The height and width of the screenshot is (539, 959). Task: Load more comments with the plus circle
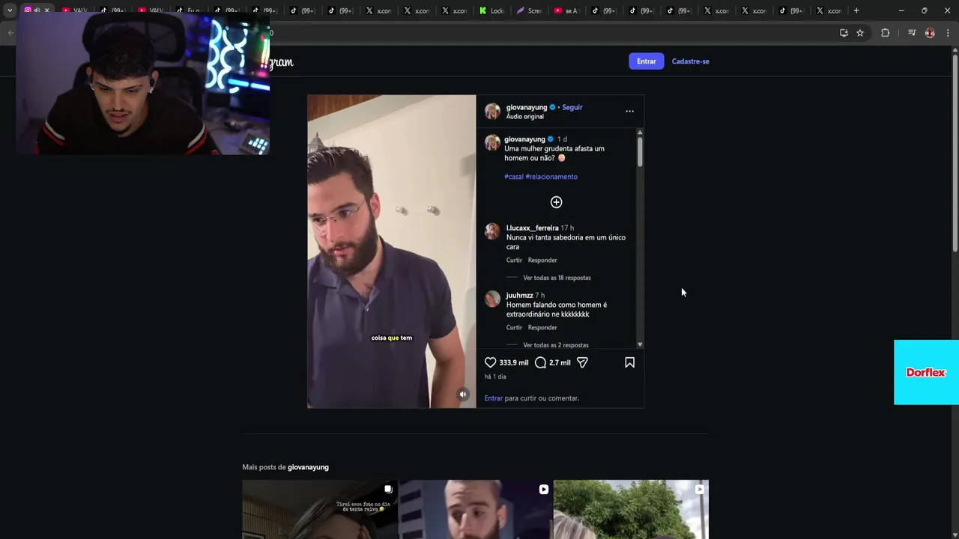557,202
